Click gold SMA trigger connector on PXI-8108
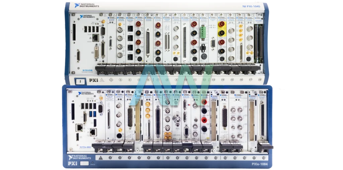343x170 pixels. [103, 22]
